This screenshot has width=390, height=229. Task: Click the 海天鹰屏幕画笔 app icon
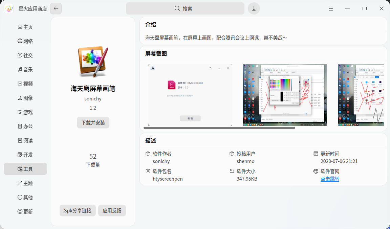pos(93,62)
